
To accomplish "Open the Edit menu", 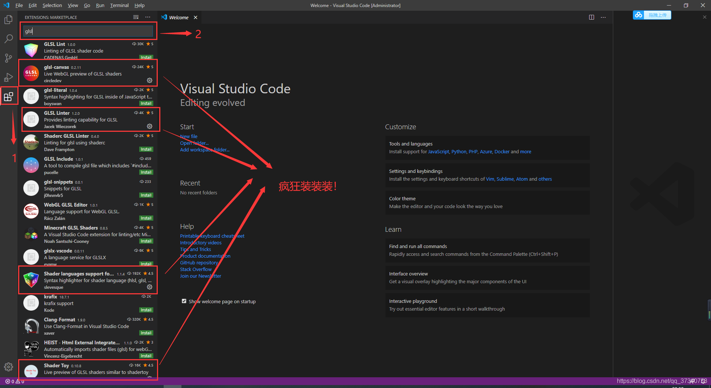I will (x=33, y=5).
